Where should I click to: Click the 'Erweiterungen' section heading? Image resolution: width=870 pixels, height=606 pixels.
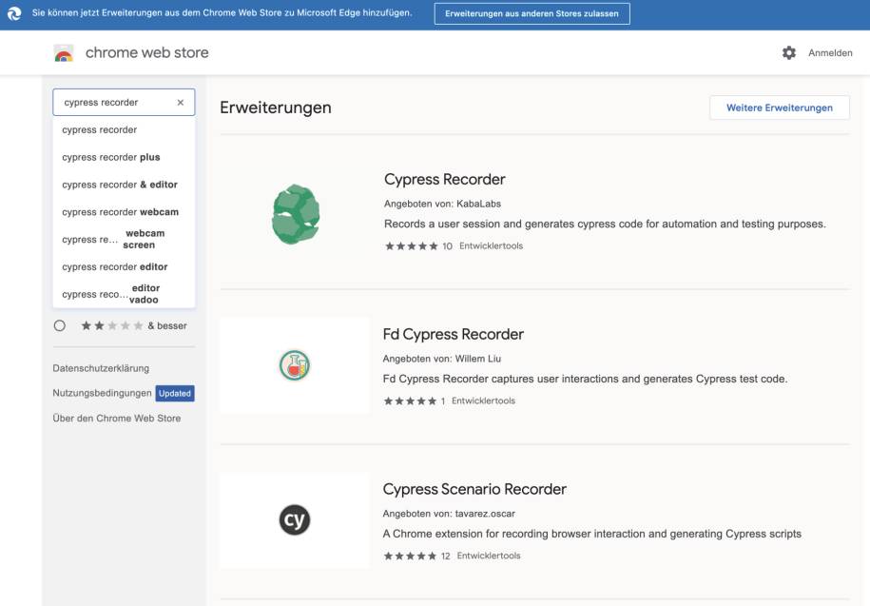(x=275, y=108)
